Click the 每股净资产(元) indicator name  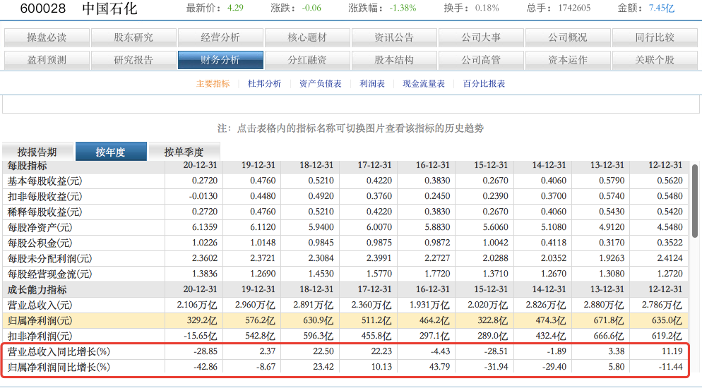point(40,228)
